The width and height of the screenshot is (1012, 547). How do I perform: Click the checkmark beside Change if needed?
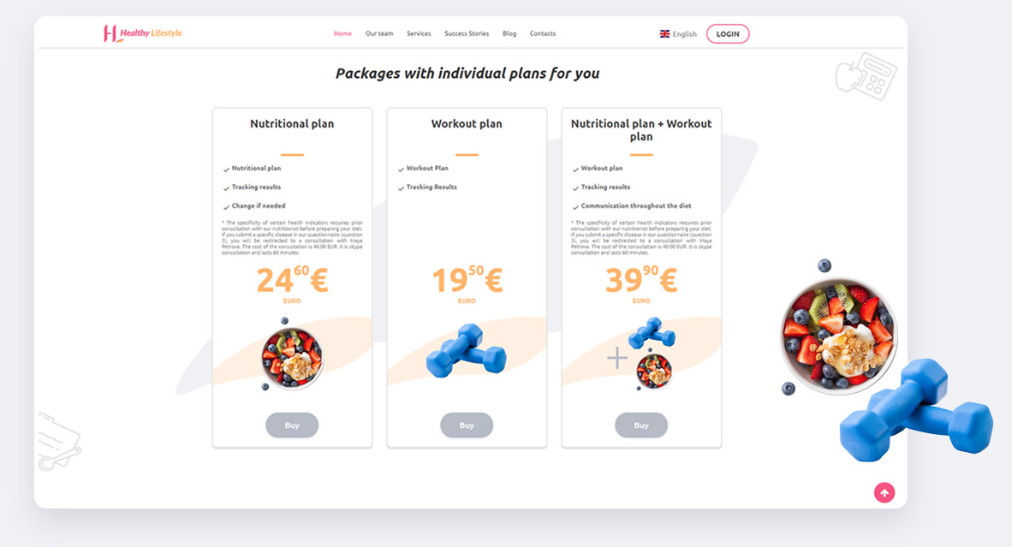coord(226,206)
